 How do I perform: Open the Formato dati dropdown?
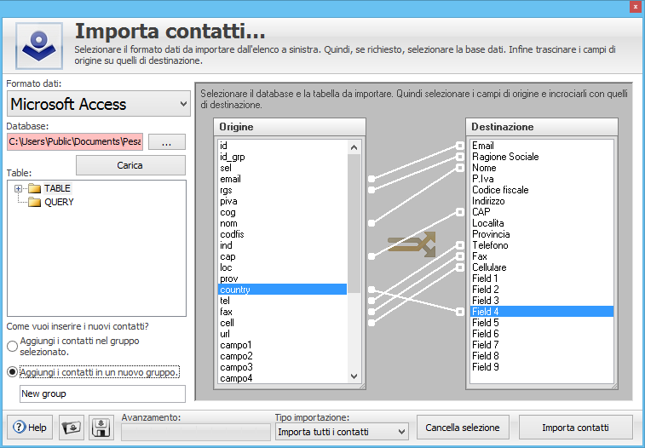pos(99,104)
